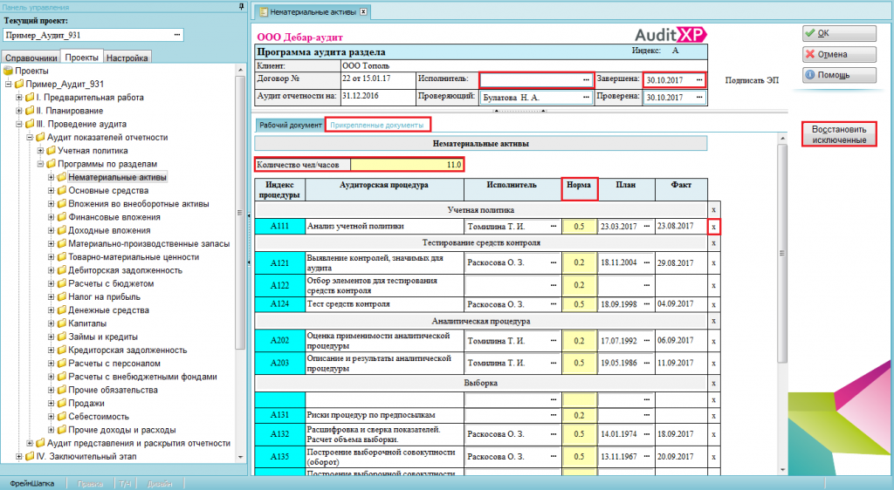Screen dimensions: 894x490
Task: Exclude the Выборка section with its x
Action: tap(713, 383)
